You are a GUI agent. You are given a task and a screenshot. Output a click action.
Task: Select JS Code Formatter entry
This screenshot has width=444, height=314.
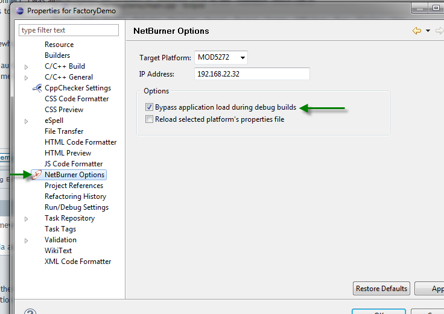coord(74,164)
